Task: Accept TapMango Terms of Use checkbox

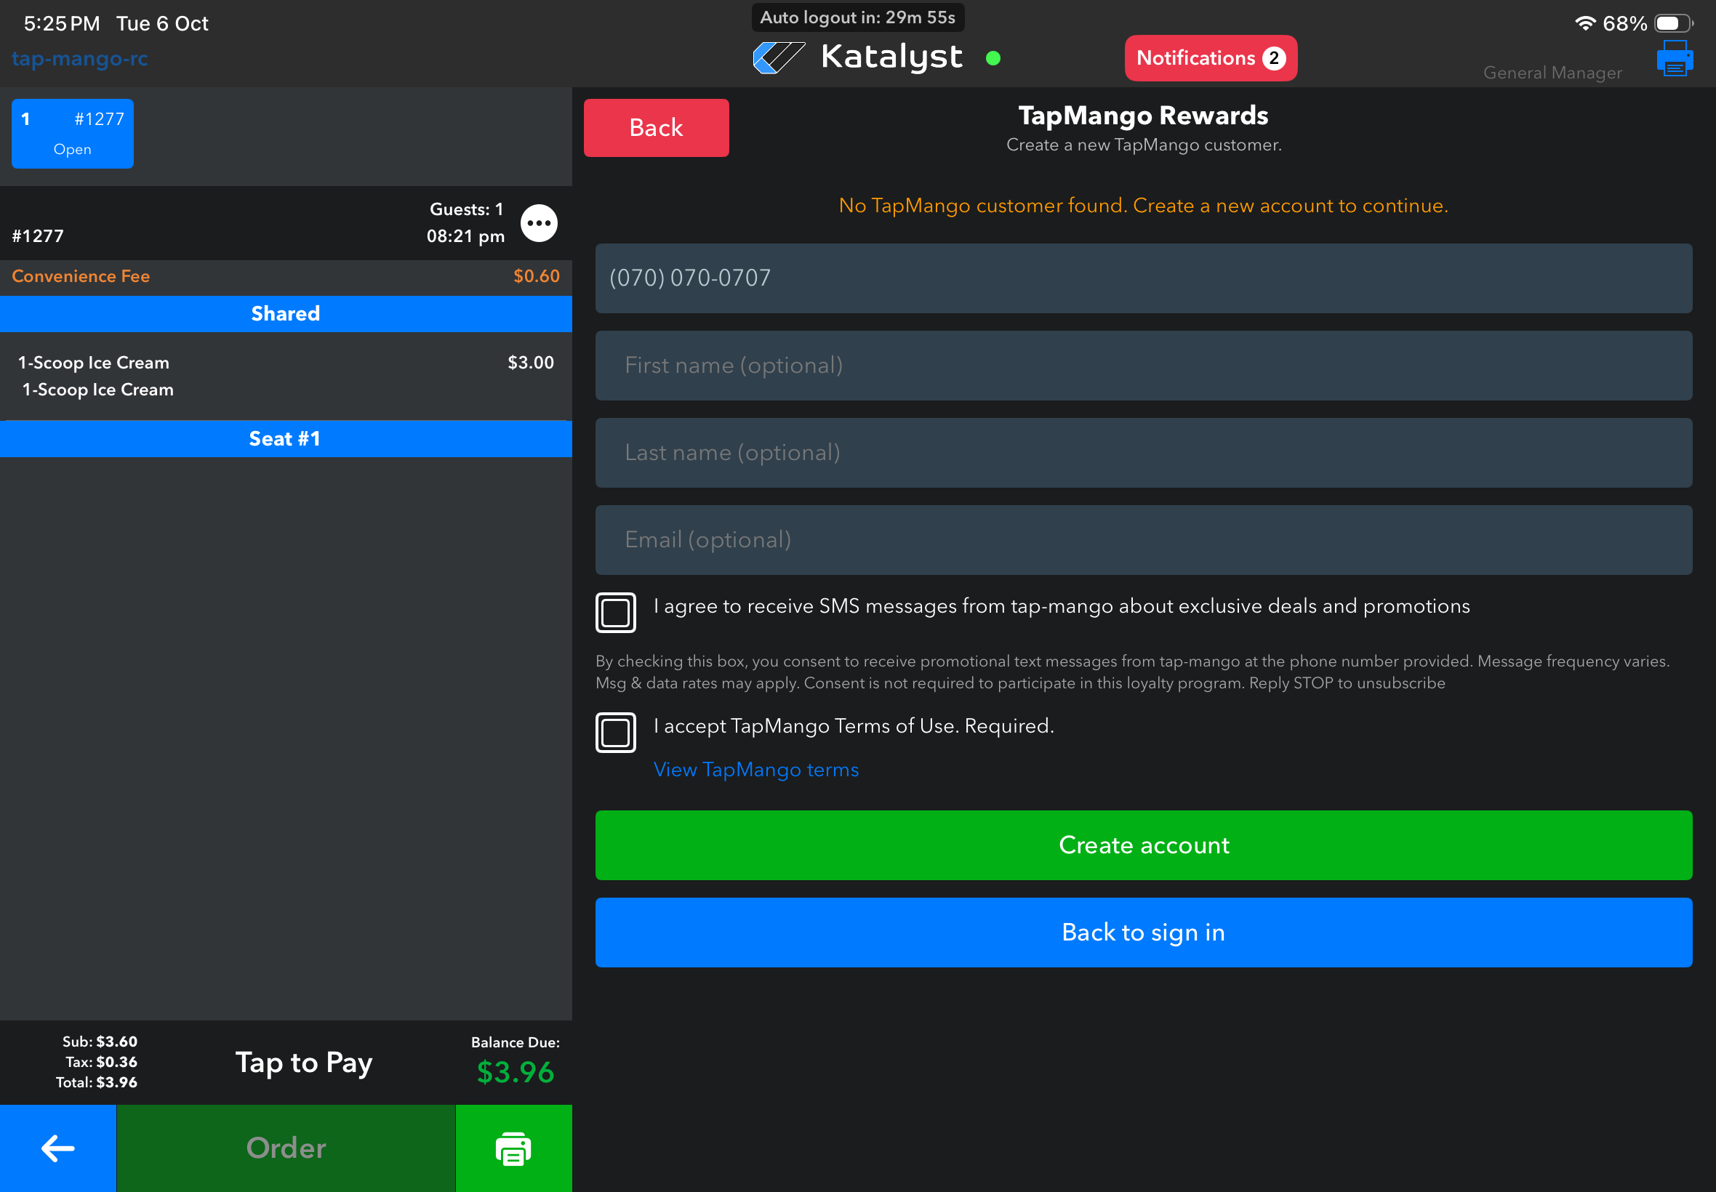Action: 616,732
